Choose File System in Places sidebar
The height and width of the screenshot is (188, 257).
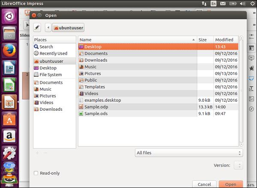[x=51, y=74]
